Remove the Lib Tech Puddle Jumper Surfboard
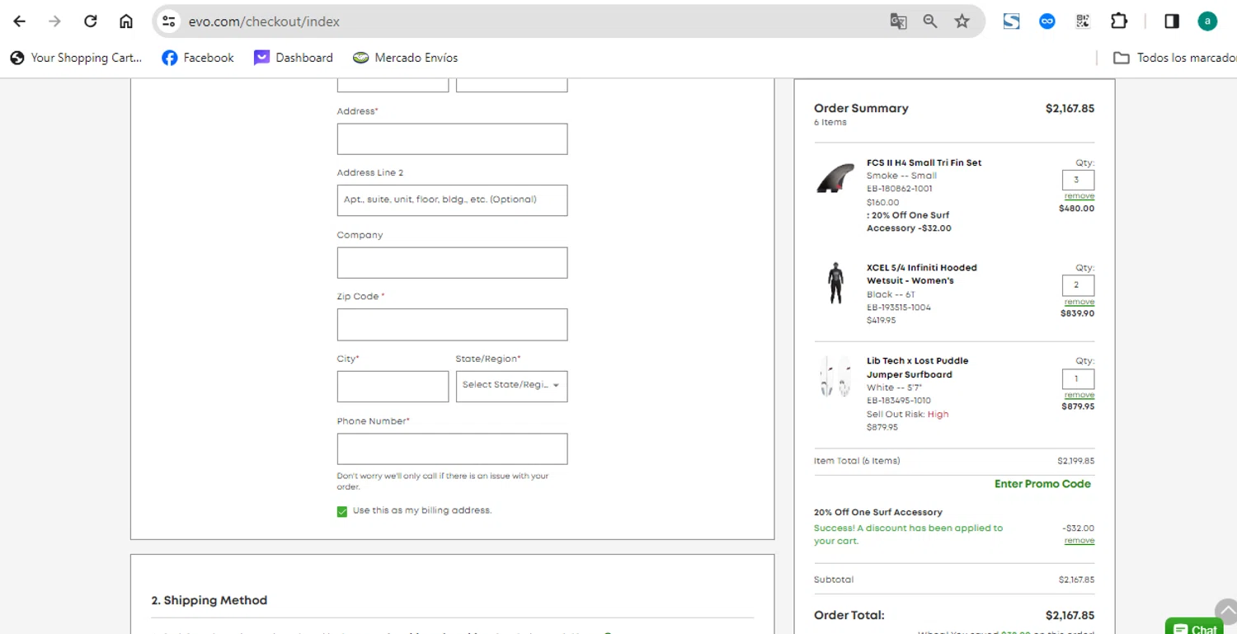 click(x=1079, y=395)
